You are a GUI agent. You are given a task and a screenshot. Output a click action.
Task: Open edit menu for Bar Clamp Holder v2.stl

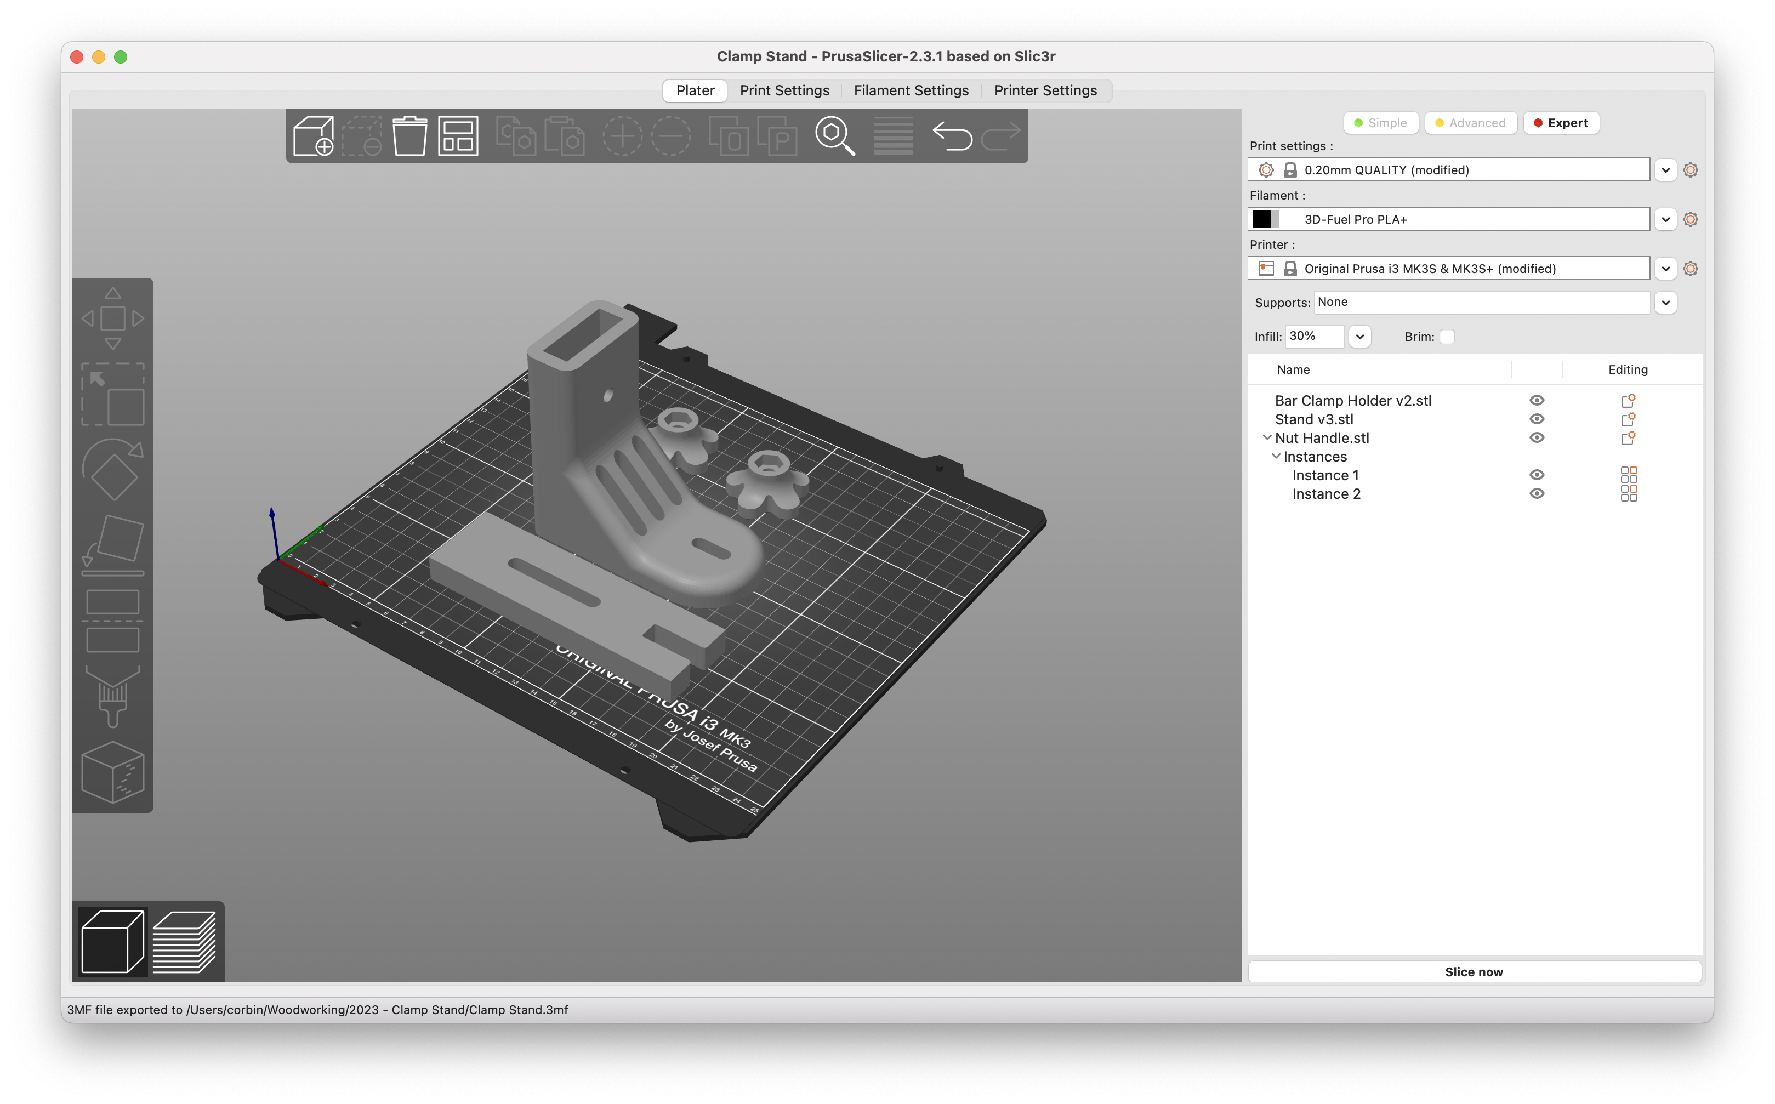[1628, 400]
